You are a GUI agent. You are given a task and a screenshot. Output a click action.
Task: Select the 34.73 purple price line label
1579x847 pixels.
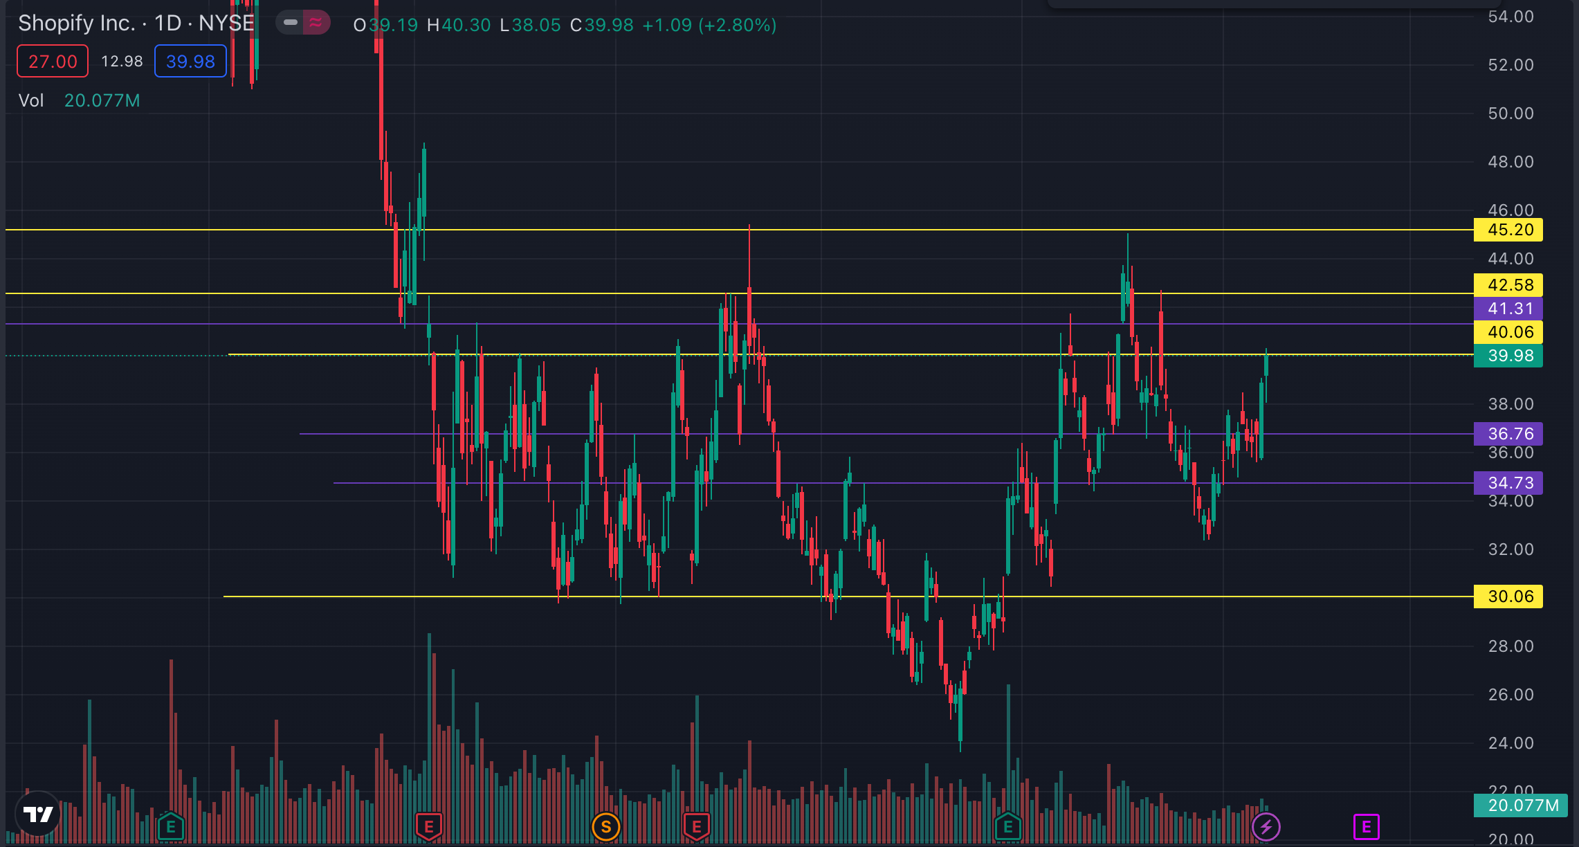coord(1508,483)
